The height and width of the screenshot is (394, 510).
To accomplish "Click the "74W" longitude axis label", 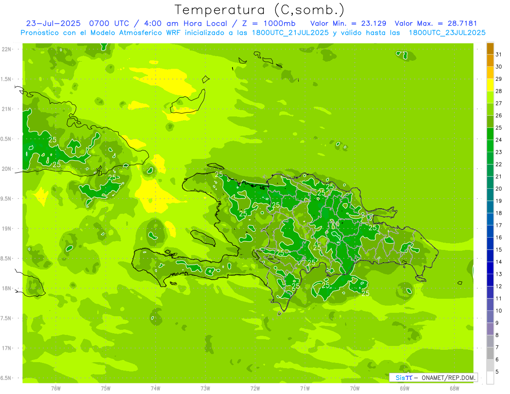I will (x=156, y=388).
